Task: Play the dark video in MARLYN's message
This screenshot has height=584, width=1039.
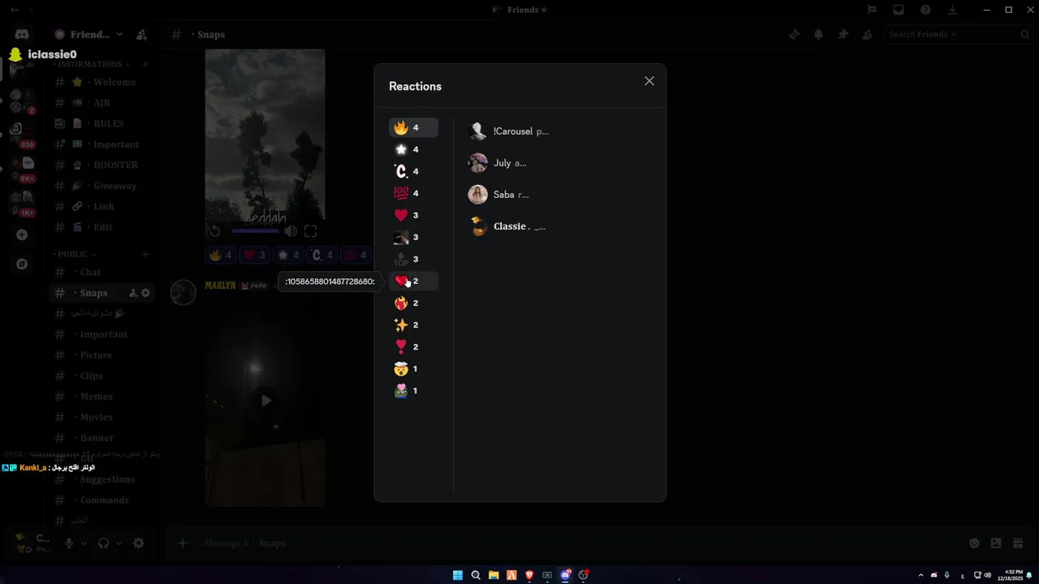Action: tap(265, 400)
